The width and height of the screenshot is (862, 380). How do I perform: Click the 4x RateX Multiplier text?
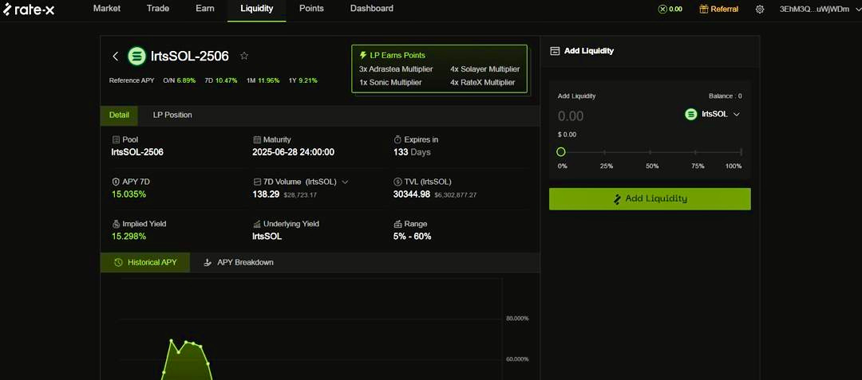(x=483, y=82)
